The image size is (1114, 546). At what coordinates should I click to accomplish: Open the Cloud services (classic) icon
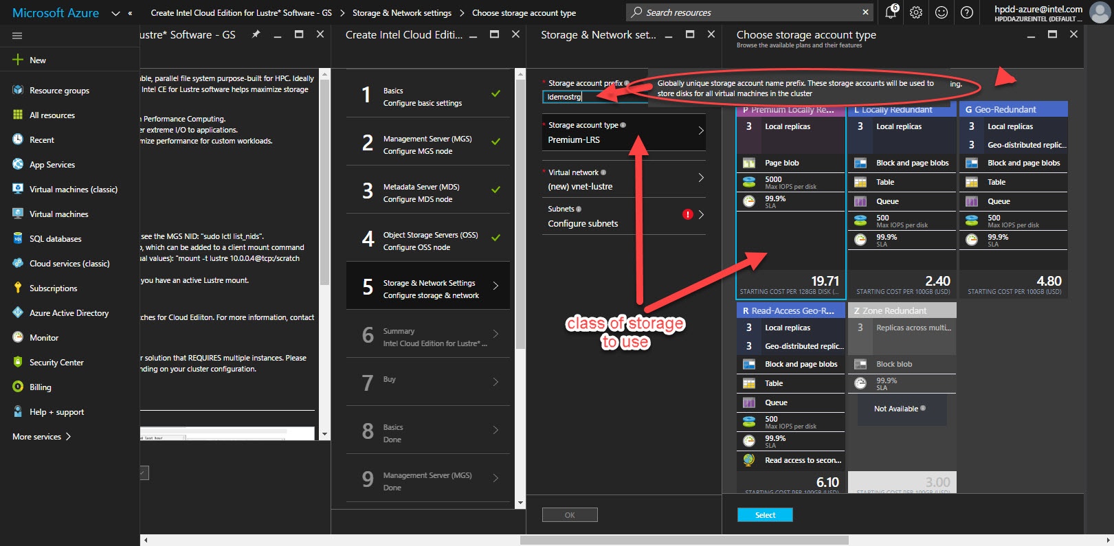tap(18, 263)
